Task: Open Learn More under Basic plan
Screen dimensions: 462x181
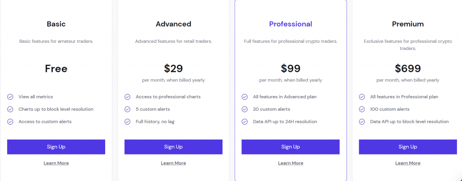Action: (56, 163)
